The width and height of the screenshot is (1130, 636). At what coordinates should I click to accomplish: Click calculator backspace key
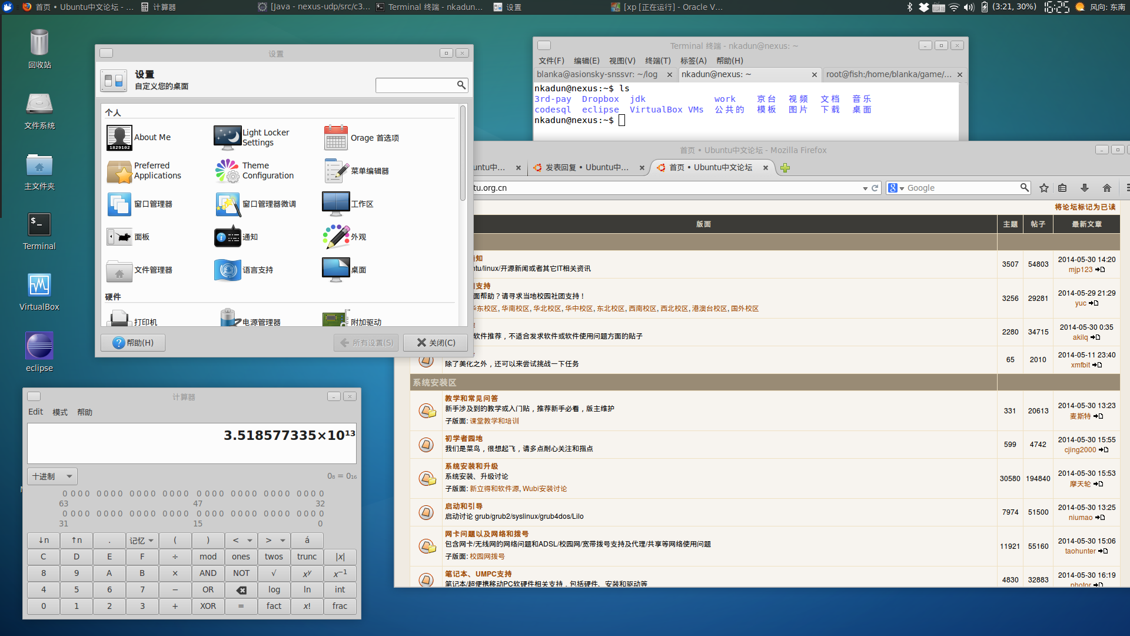tap(241, 589)
